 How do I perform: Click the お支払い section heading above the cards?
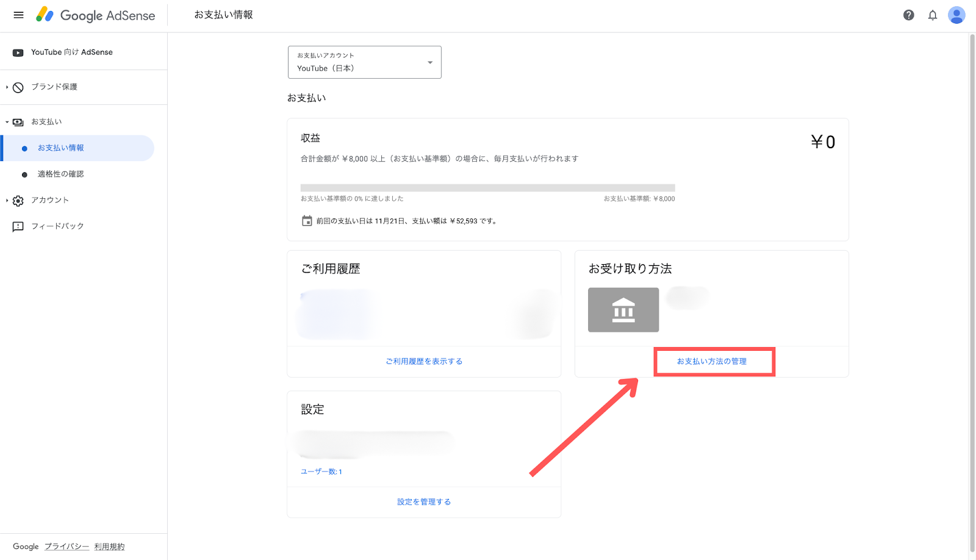click(307, 98)
